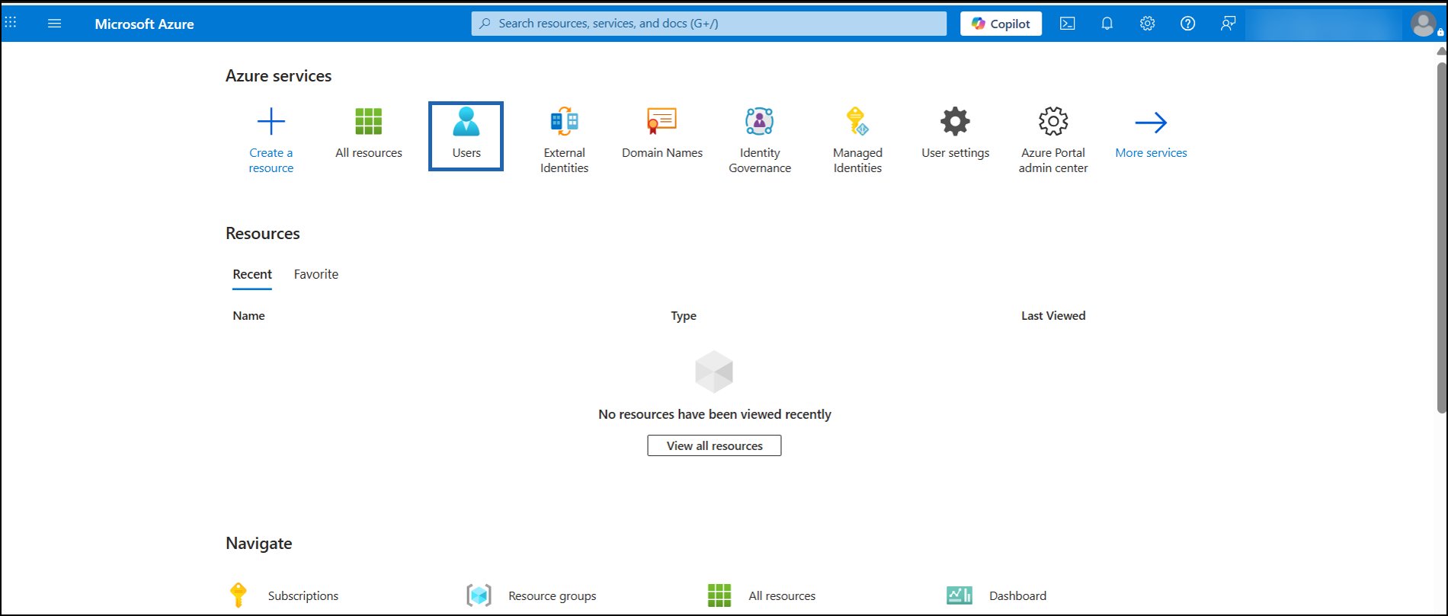The height and width of the screenshot is (616, 1448).
Task: Open the account avatar menu
Action: tap(1424, 24)
